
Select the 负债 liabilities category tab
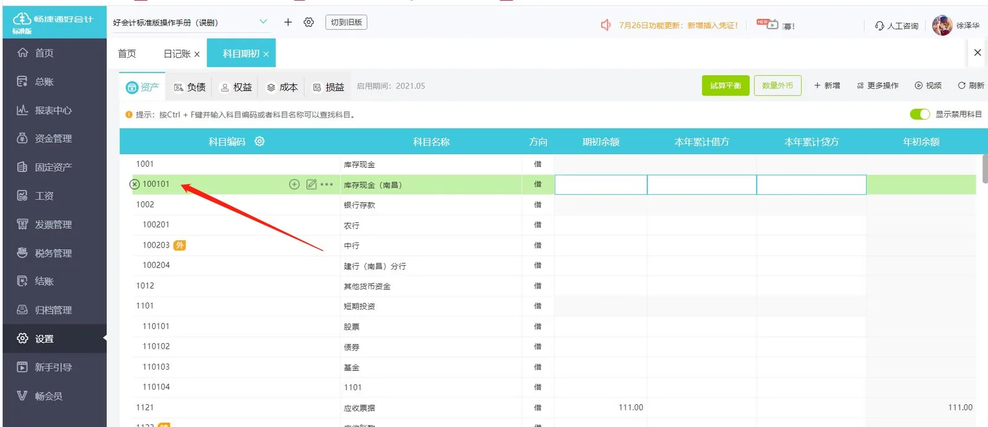point(190,87)
